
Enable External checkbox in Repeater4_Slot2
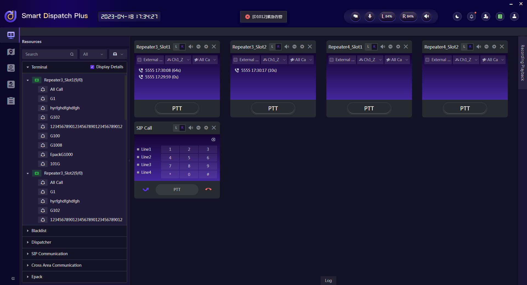pos(427,60)
